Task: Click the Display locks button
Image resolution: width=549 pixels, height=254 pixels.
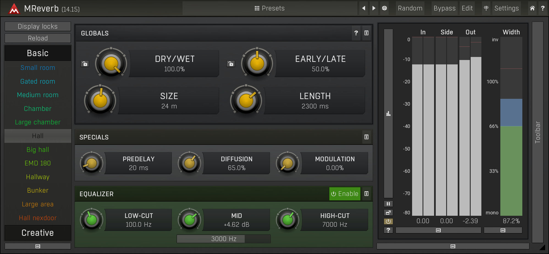Action: coord(38,26)
